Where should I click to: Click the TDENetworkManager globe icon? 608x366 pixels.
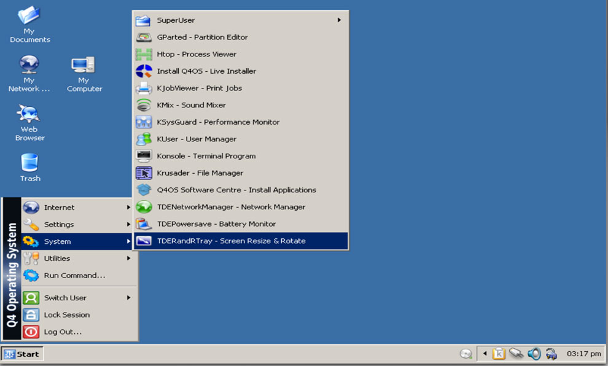[144, 207]
